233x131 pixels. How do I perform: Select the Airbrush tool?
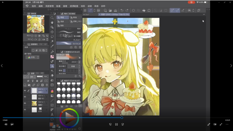click(52, 66)
